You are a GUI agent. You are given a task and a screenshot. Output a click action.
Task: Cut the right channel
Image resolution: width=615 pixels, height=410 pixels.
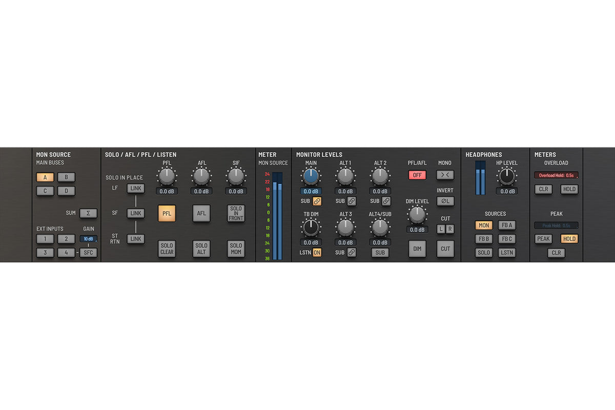tap(450, 229)
